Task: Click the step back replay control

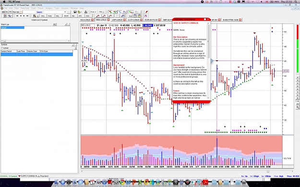Action: tap(21, 16)
